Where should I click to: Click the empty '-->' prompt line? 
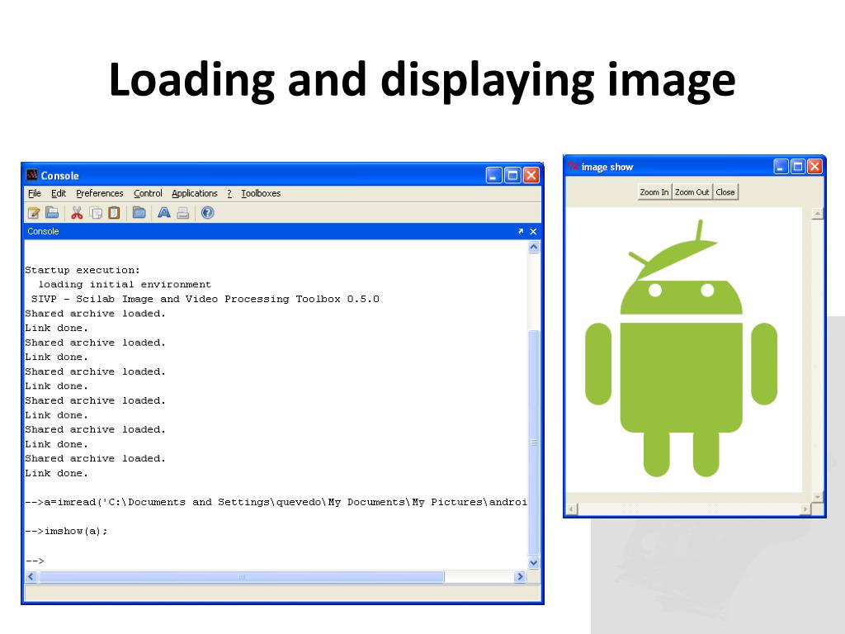(x=35, y=561)
